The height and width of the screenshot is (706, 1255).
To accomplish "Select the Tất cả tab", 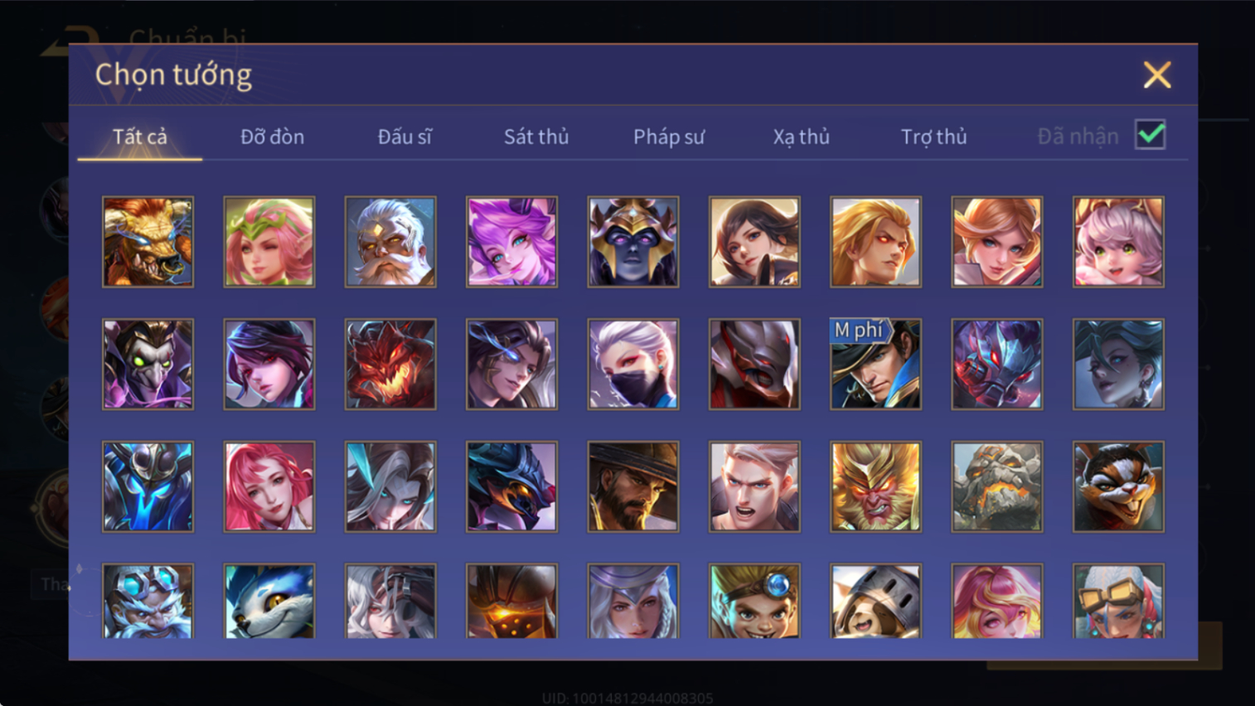I will [x=140, y=137].
